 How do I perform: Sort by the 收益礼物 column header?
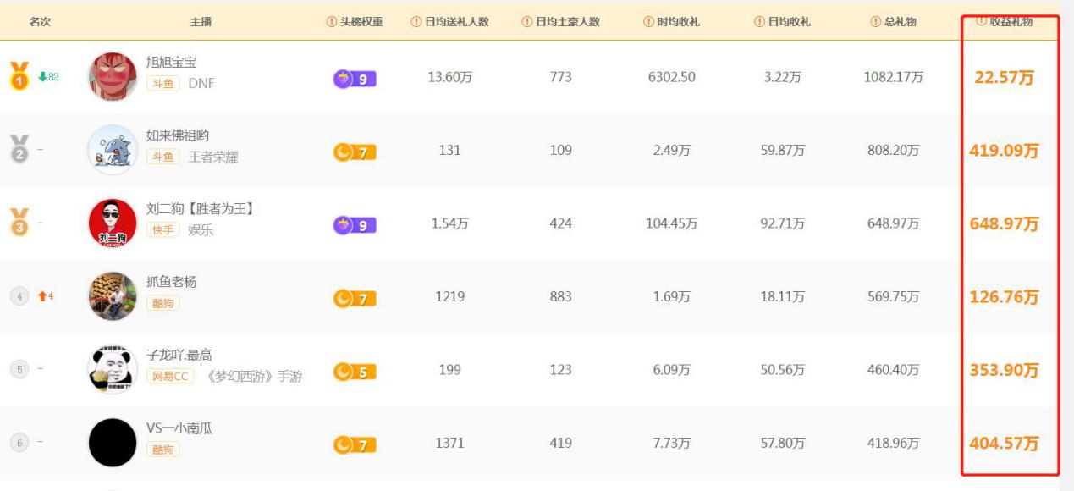1011,22
